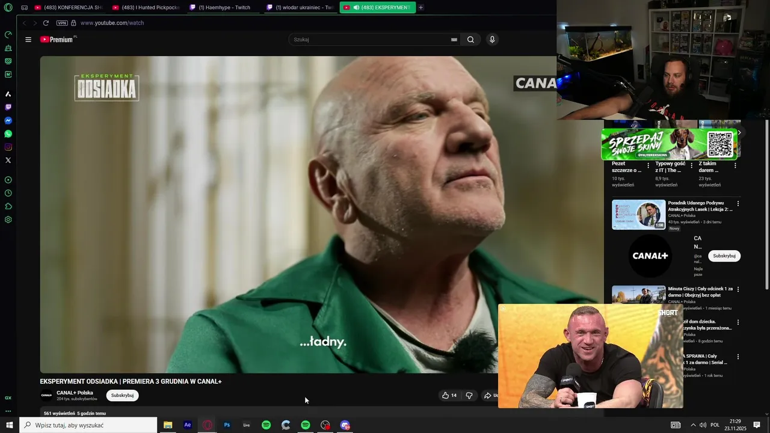The width and height of the screenshot is (770, 433).
Task: Click the Windows taskbar search box
Action: [88, 425]
